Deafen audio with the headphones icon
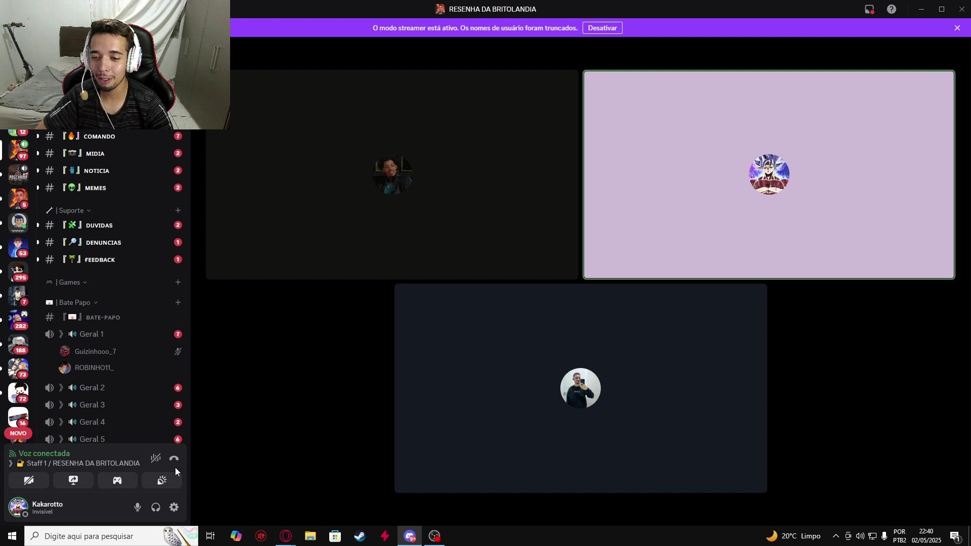 click(x=156, y=507)
